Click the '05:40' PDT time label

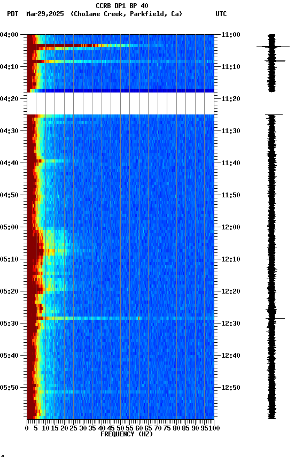[x=9, y=356]
